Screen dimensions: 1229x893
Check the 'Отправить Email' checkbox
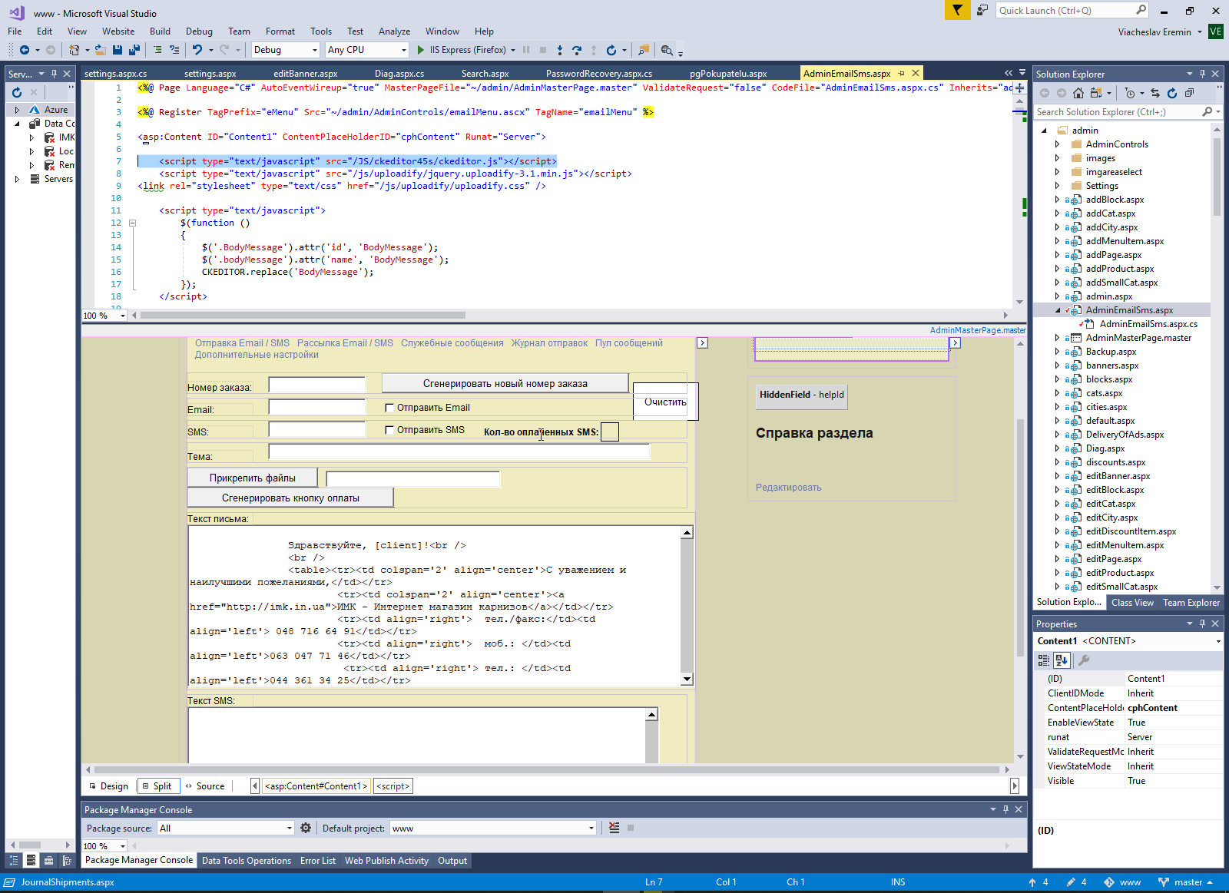(x=389, y=408)
